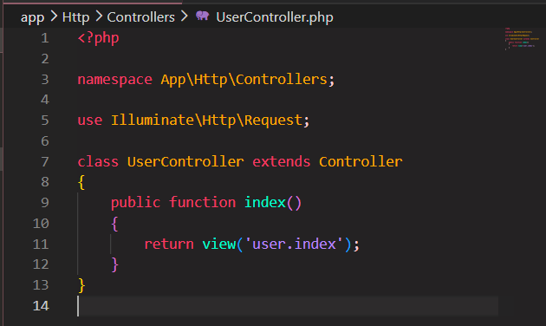The height and width of the screenshot is (326, 546).
Task: Click the '<?php' opening tag
Action: coord(98,38)
